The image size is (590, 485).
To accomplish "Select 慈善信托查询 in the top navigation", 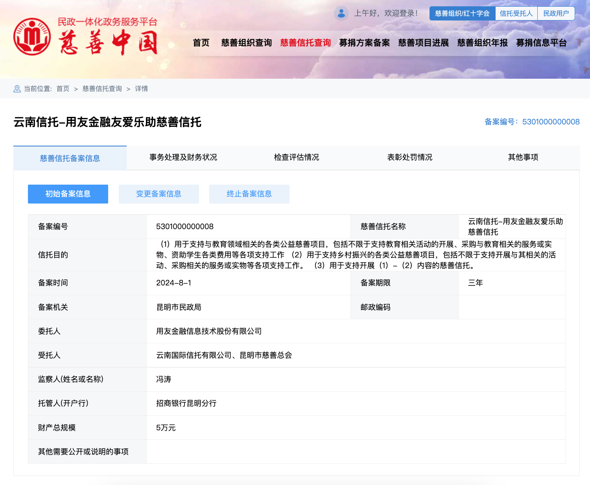I will click(x=305, y=43).
